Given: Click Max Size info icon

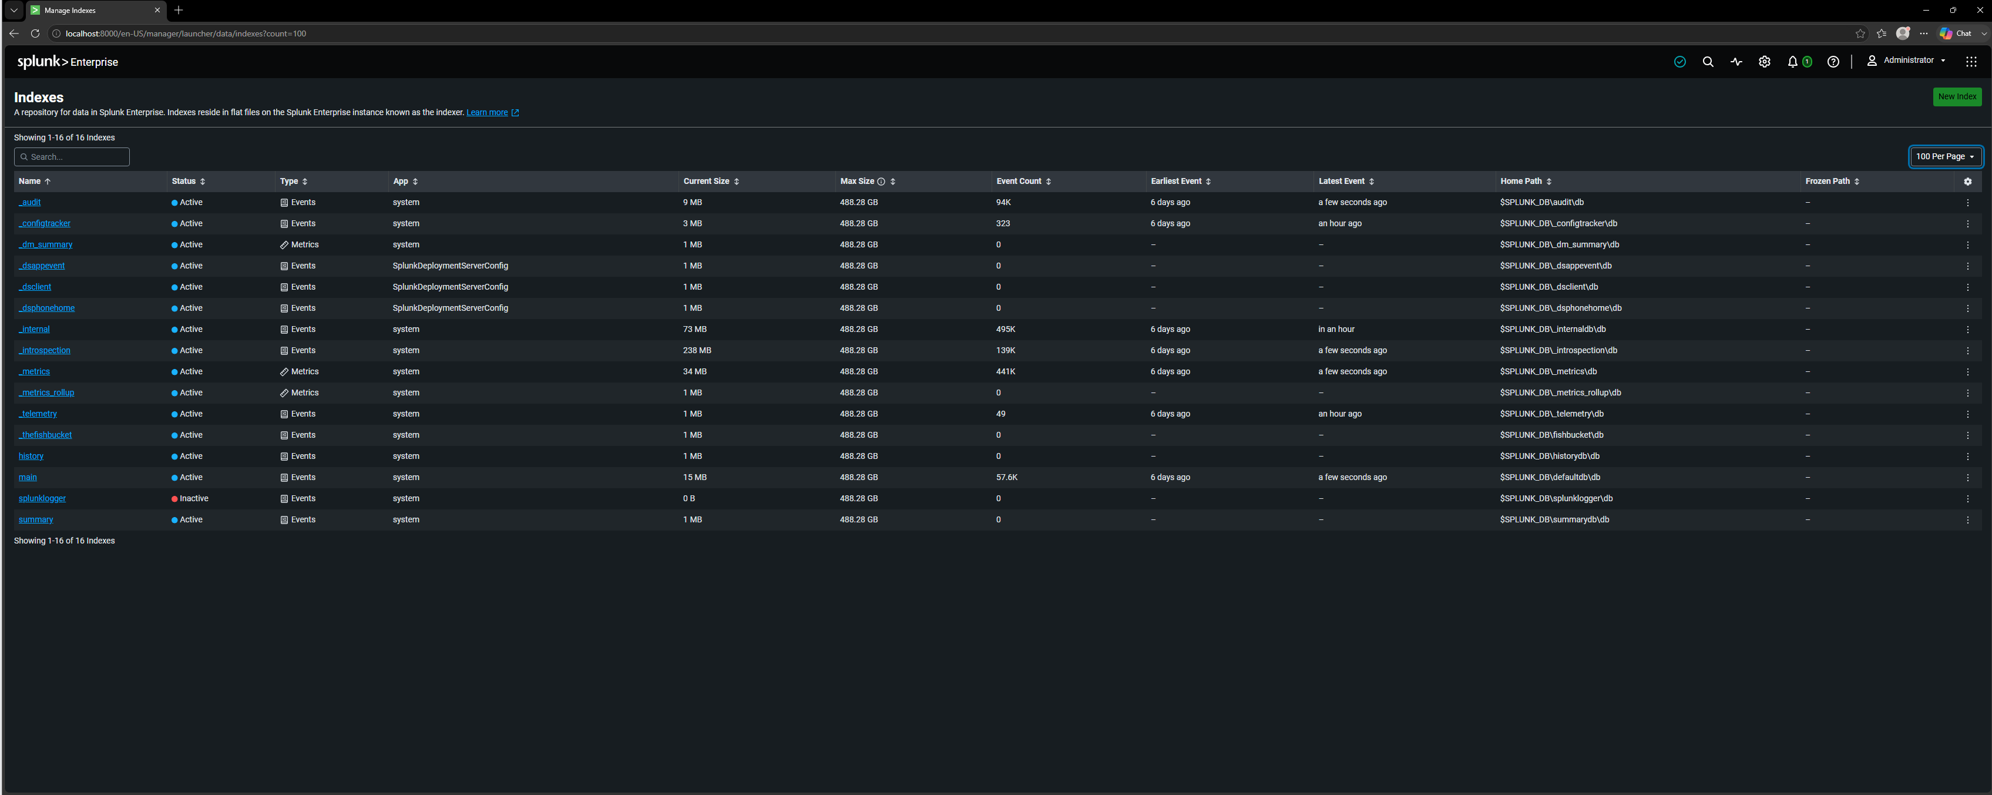Looking at the screenshot, I should [x=881, y=182].
